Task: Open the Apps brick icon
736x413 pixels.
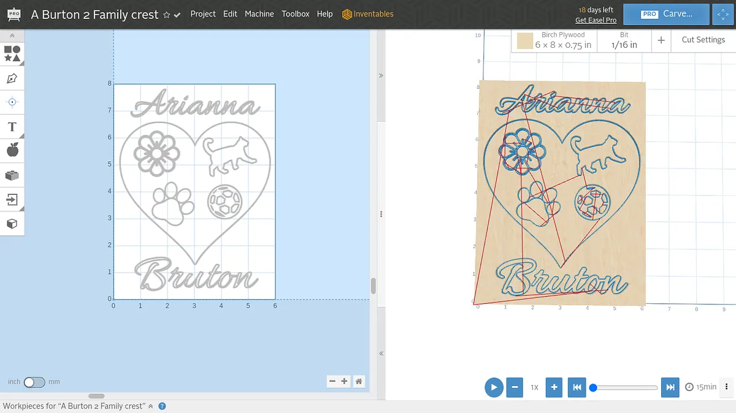Action: (x=12, y=175)
